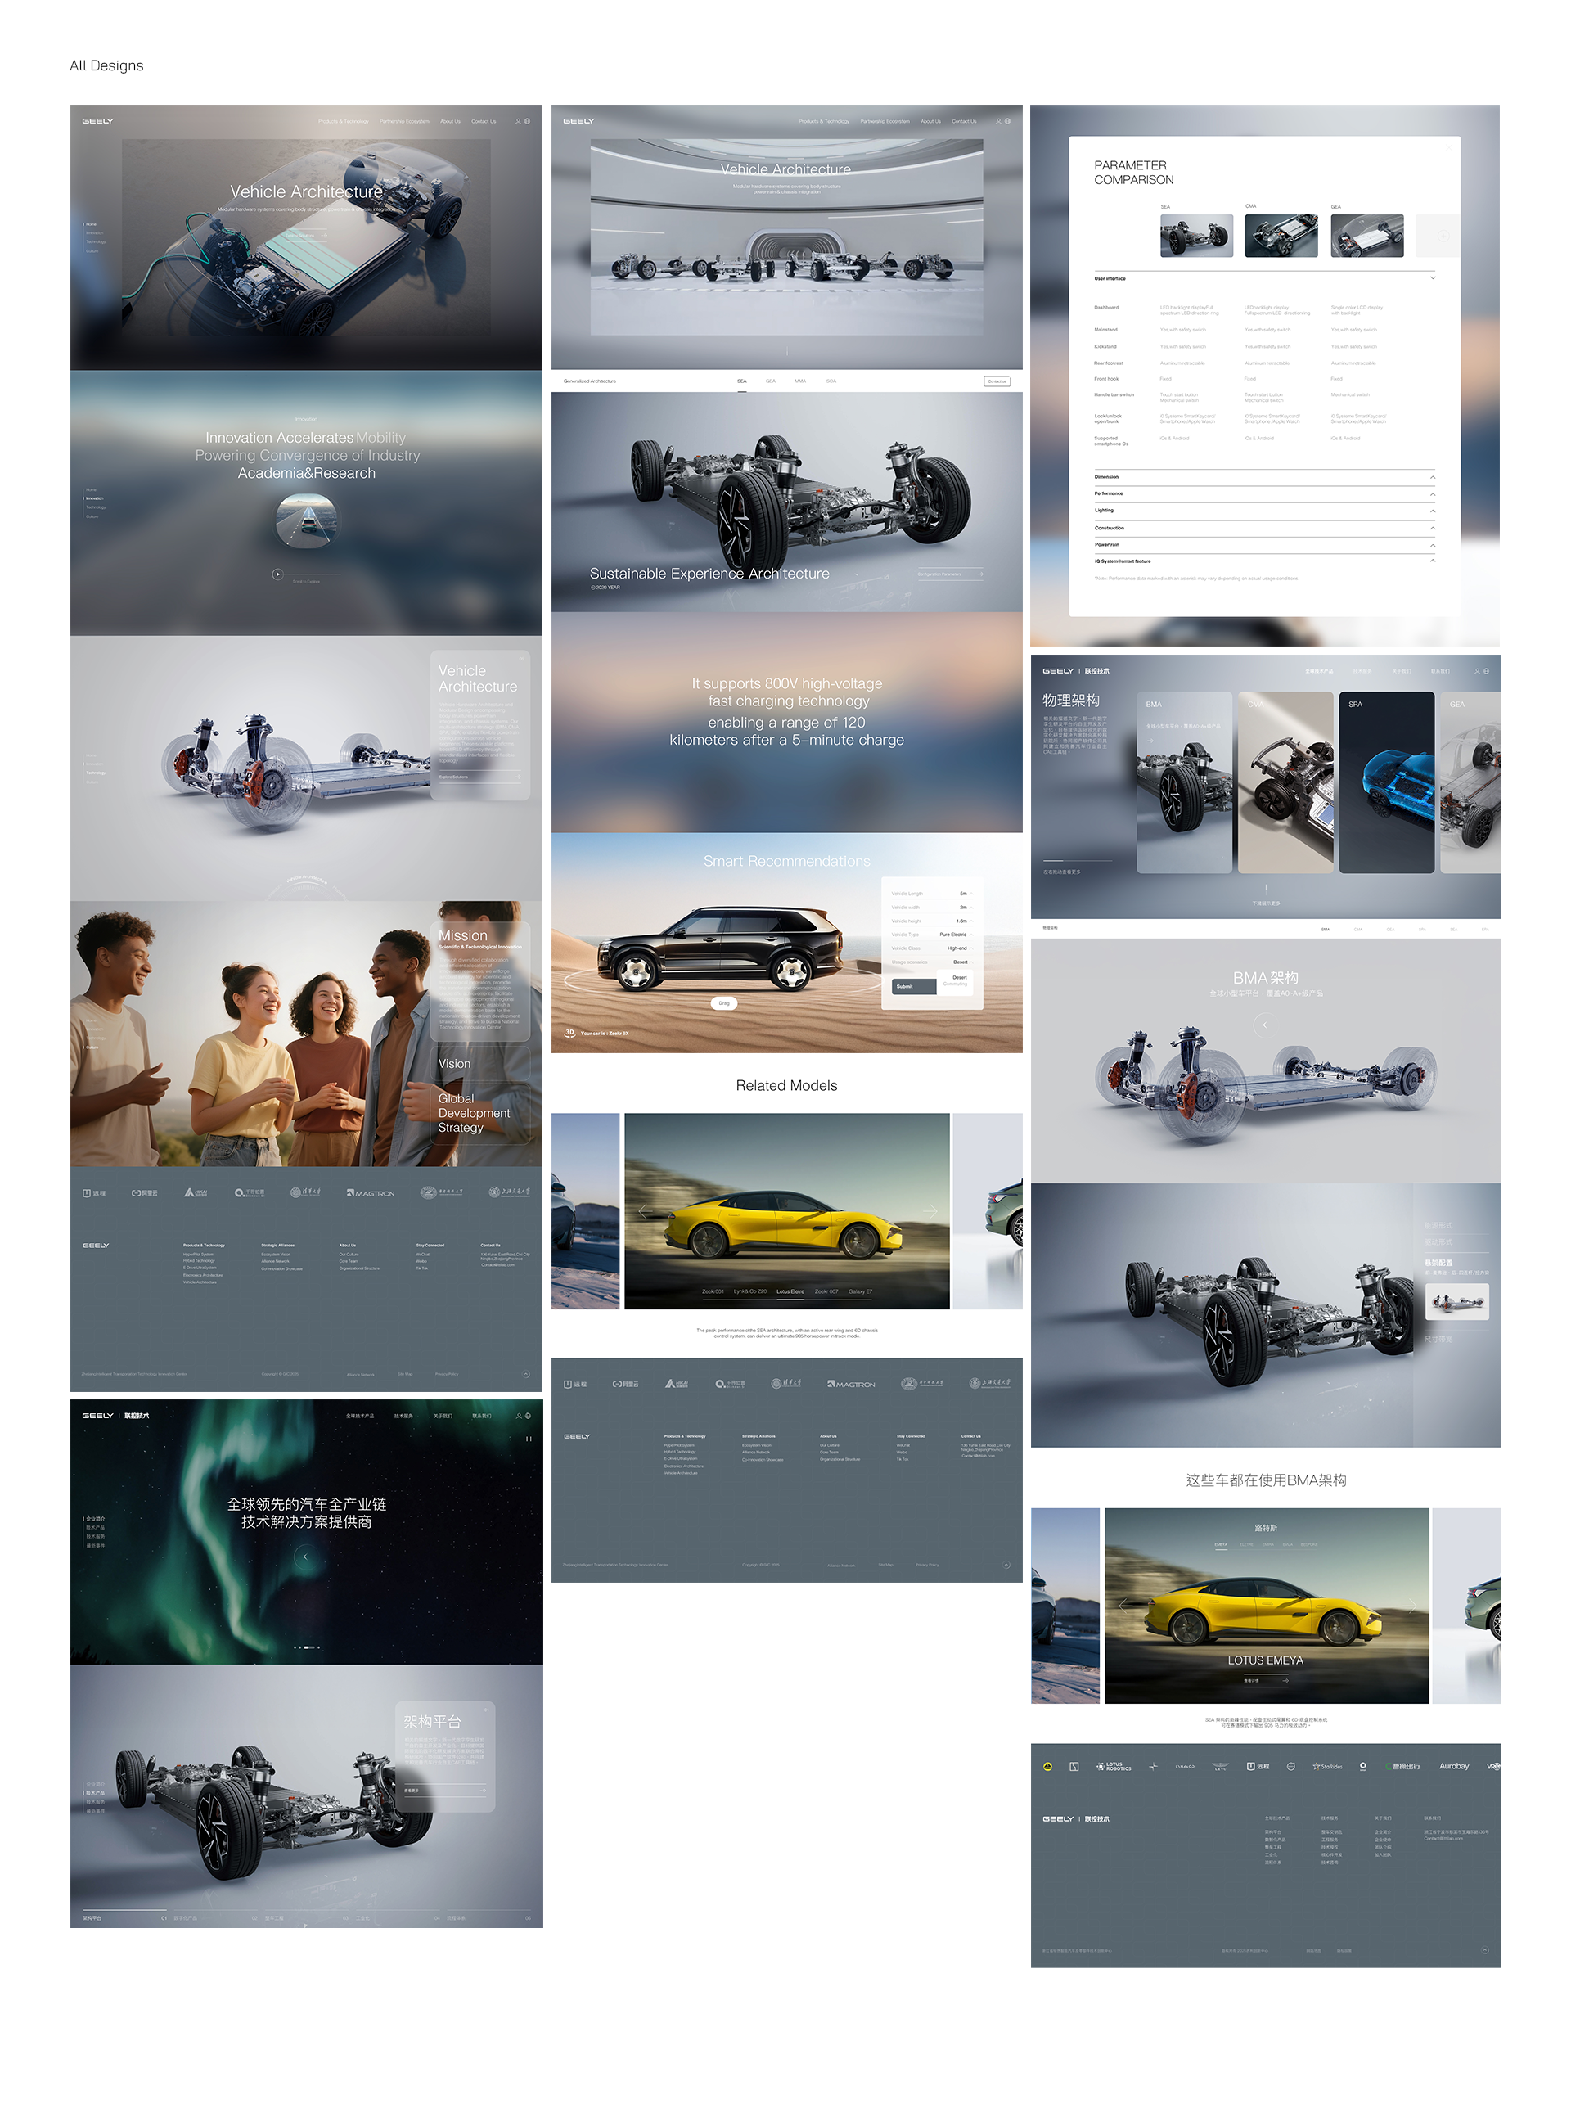1571x2122 pixels.
Task: Click the user account icon on 物理架构 page header
Action: point(1477,670)
